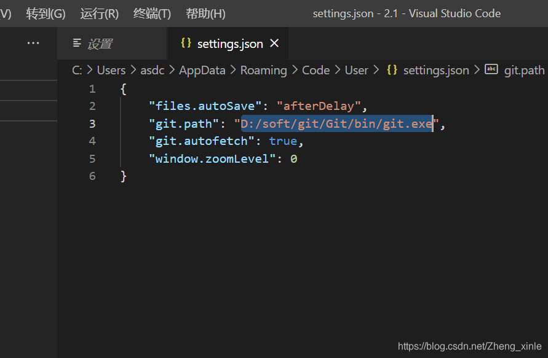
Task: Close the settings.json editor tab
Action: tap(274, 44)
